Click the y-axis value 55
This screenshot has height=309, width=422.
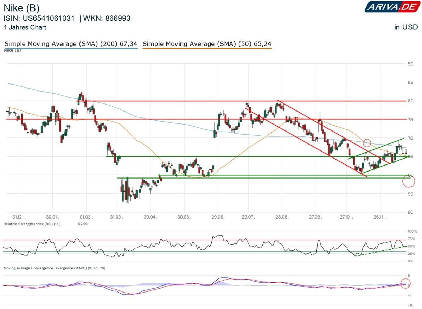click(410, 194)
